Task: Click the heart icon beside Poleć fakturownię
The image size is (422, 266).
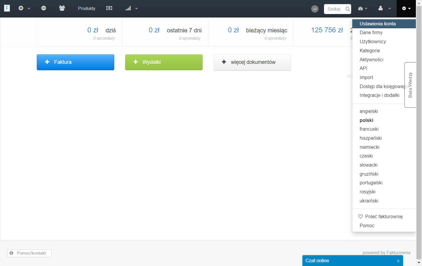Action: [x=360, y=216]
